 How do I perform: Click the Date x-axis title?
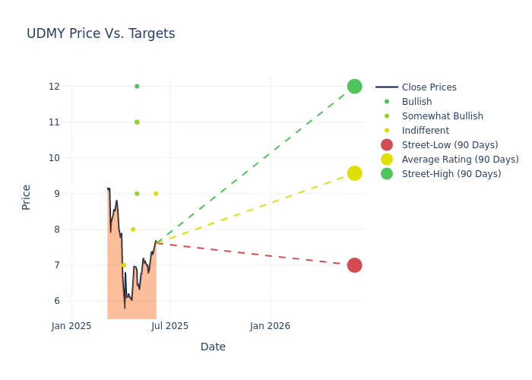213,347
